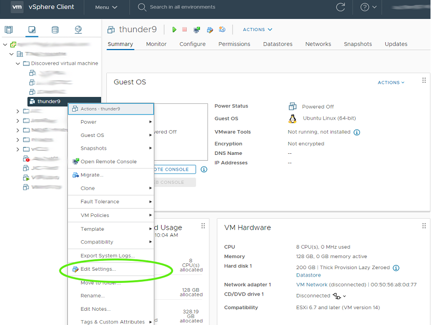
Task: Expand the Clone submenu
Action: tap(111, 188)
